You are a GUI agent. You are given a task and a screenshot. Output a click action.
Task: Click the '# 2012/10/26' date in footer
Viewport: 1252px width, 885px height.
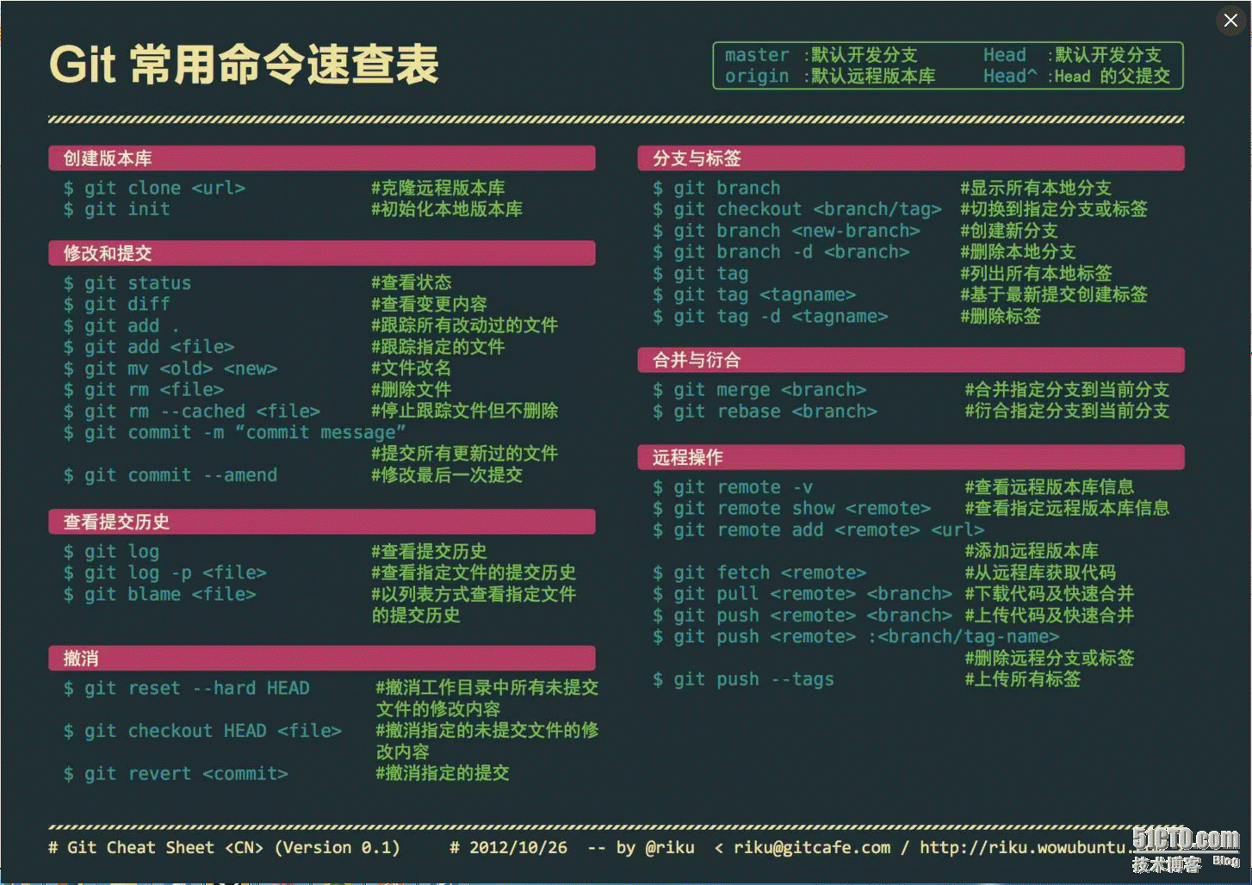pyautogui.click(x=509, y=848)
